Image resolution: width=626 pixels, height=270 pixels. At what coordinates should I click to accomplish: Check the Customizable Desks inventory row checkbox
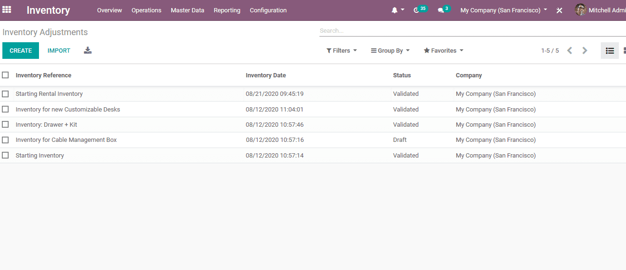coord(5,109)
